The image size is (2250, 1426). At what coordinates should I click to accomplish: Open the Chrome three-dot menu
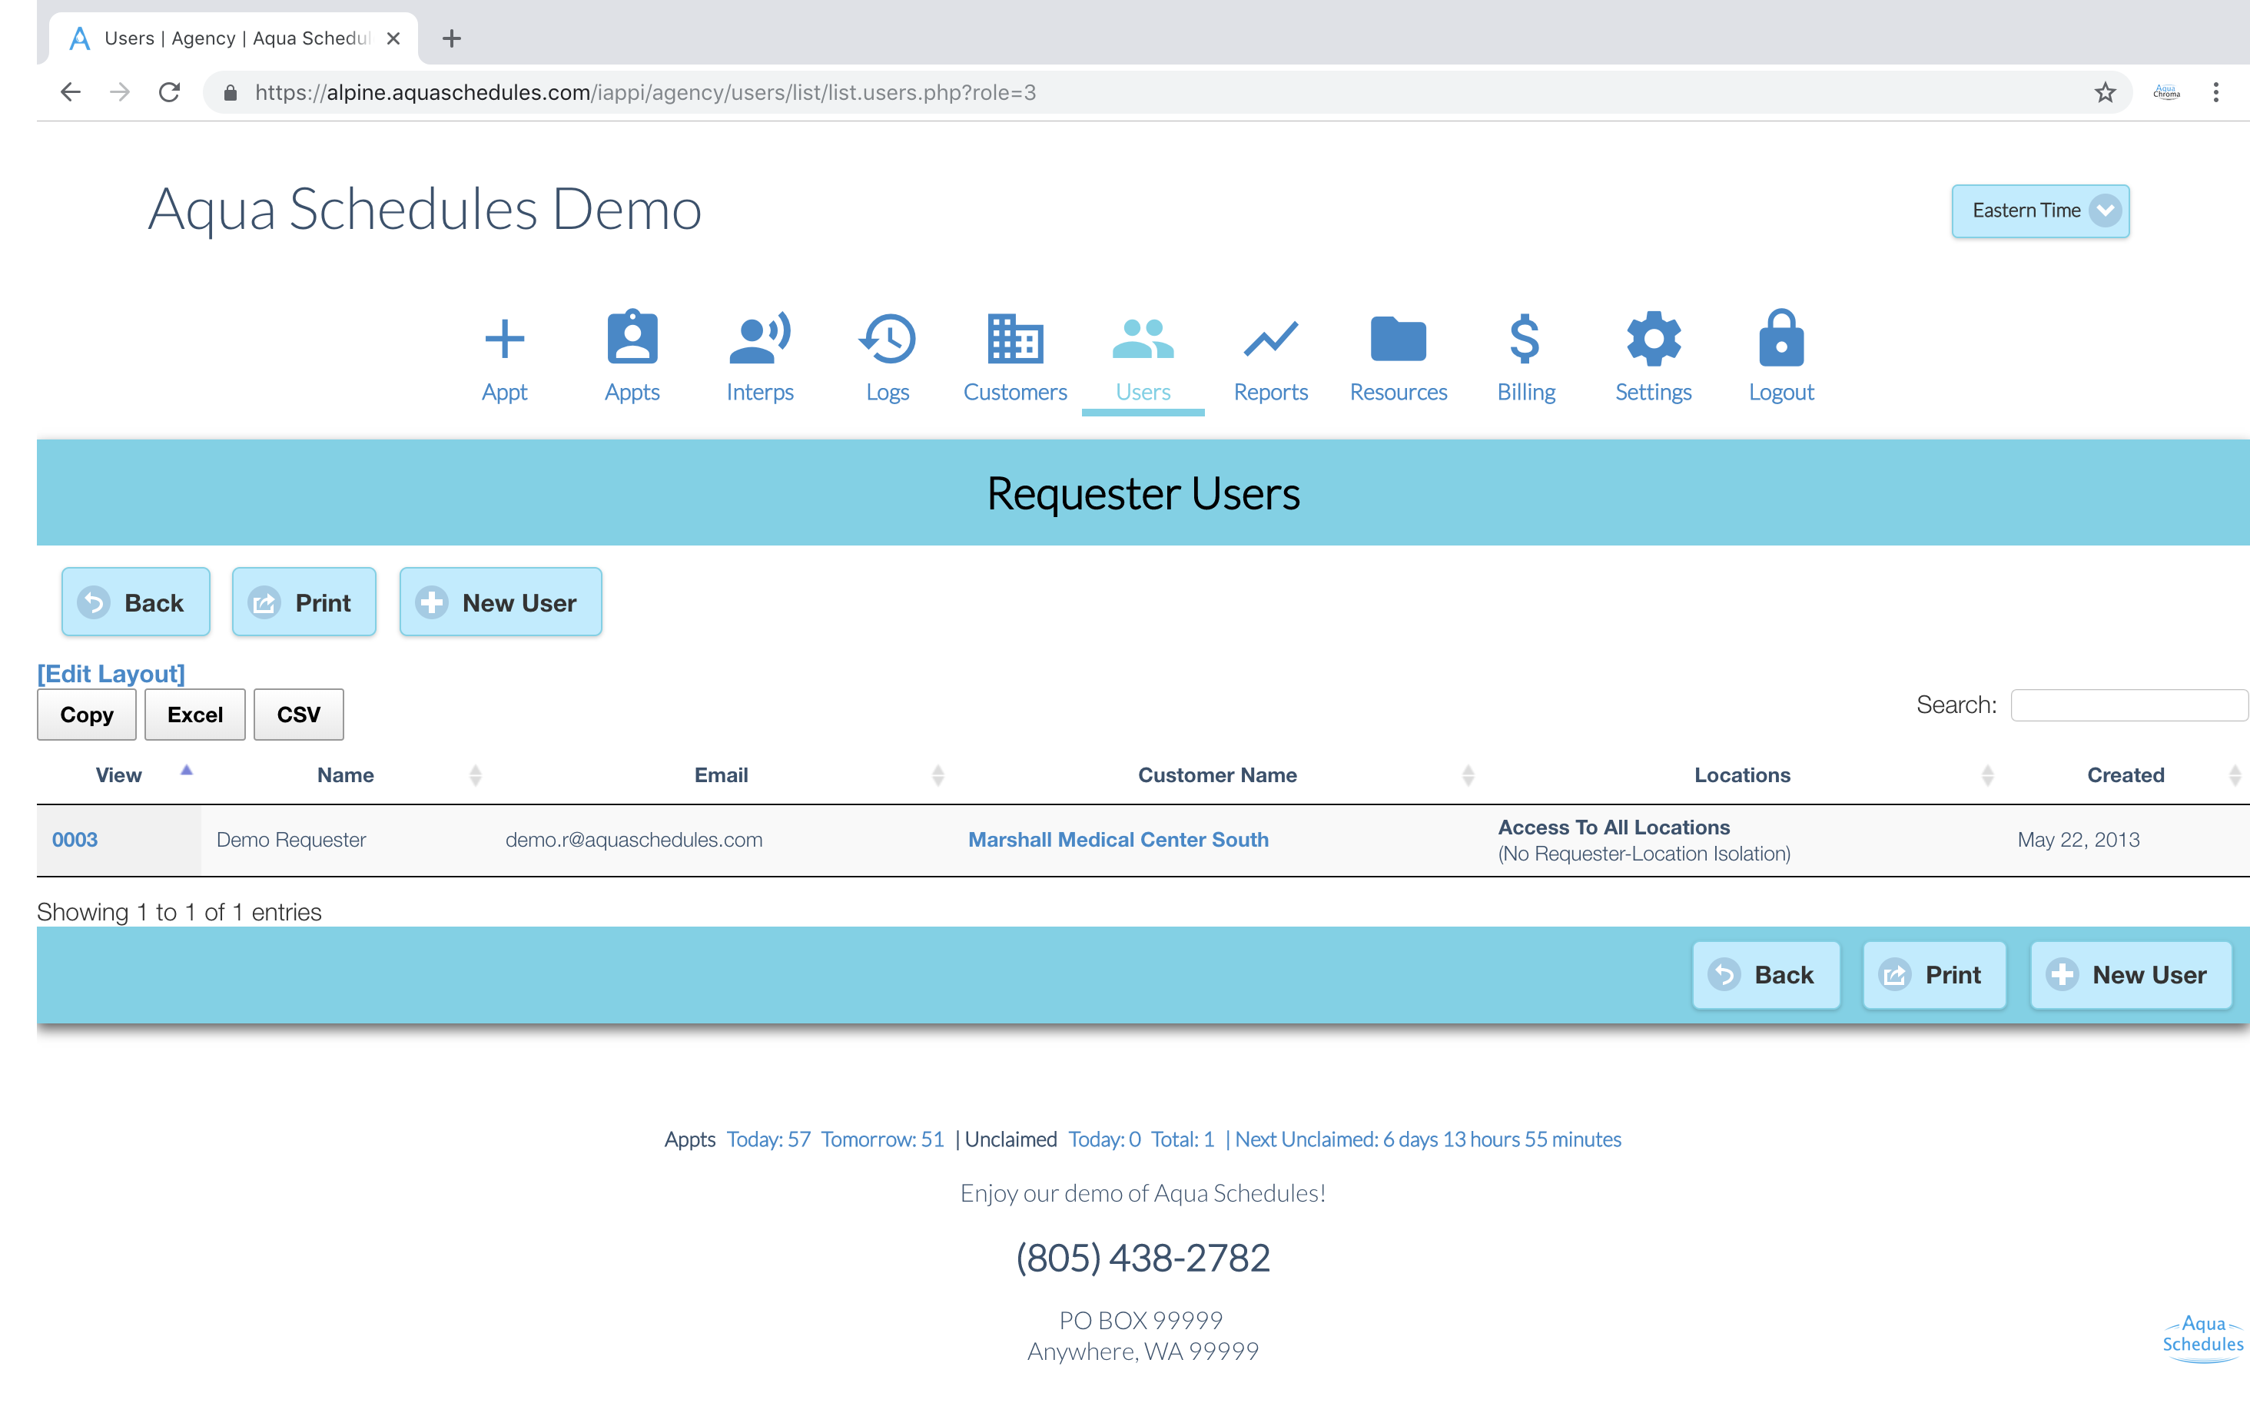[x=2215, y=91]
